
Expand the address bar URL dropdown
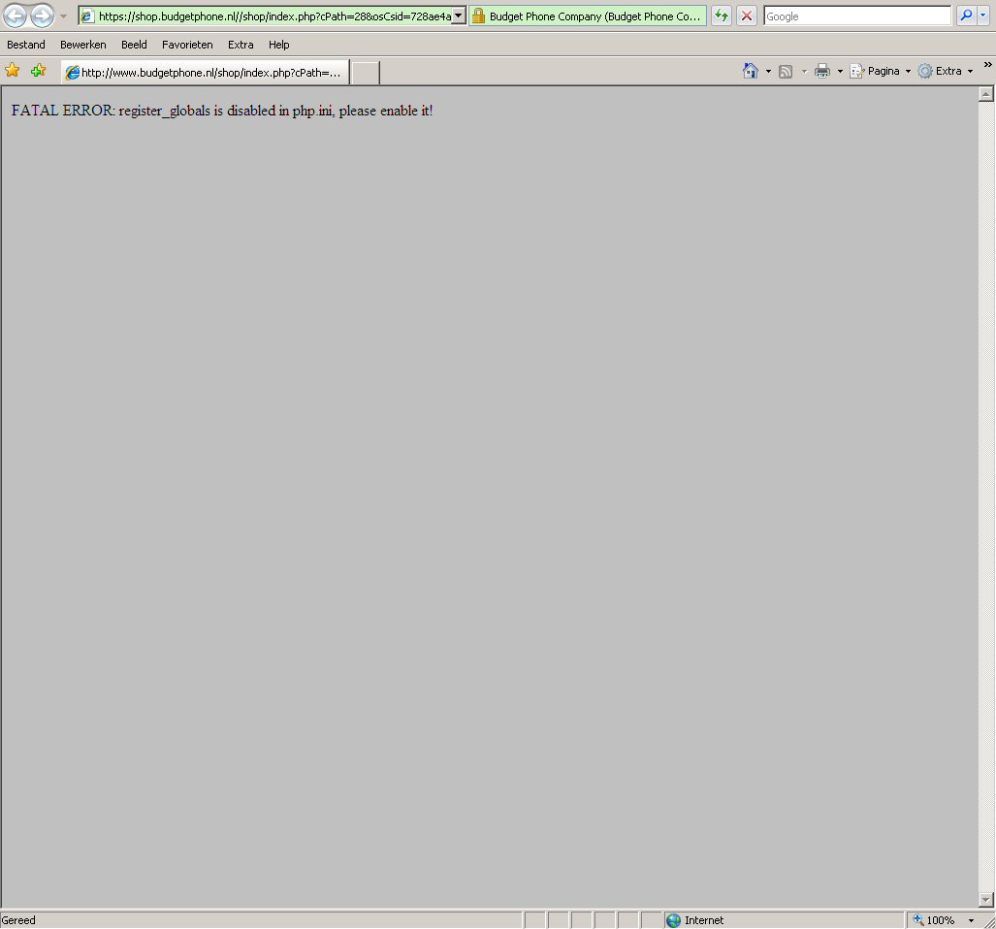459,16
